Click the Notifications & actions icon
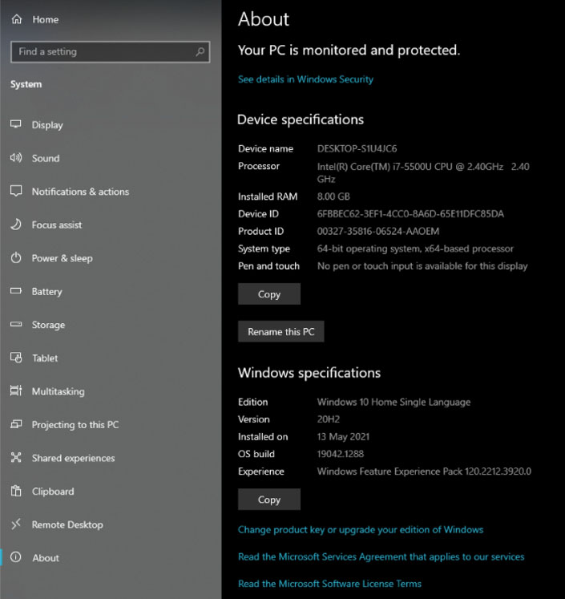 coord(16,191)
